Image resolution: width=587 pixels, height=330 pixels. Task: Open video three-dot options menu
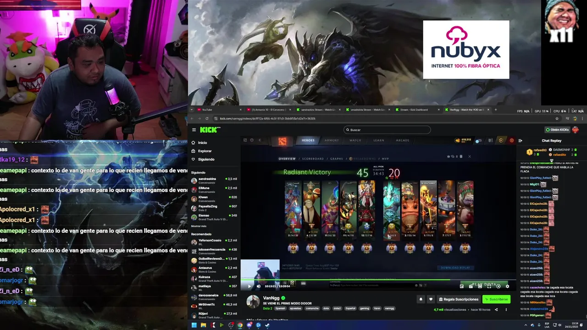(506, 309)
